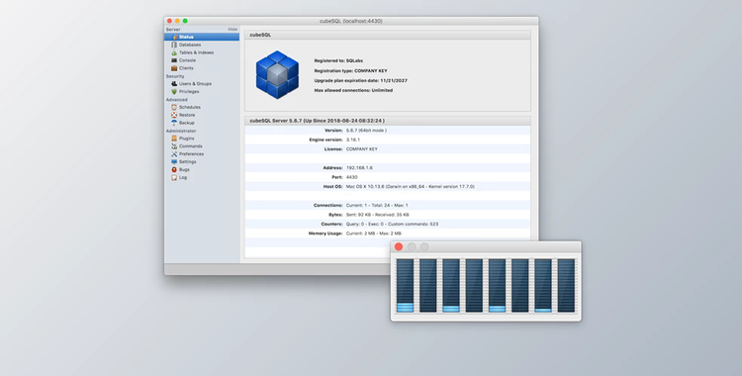Image resolution: width=742 pixels, height=376 pixels.
Task: Click the yellow minimize button of cubeSQL window
Action: [177, 21]
